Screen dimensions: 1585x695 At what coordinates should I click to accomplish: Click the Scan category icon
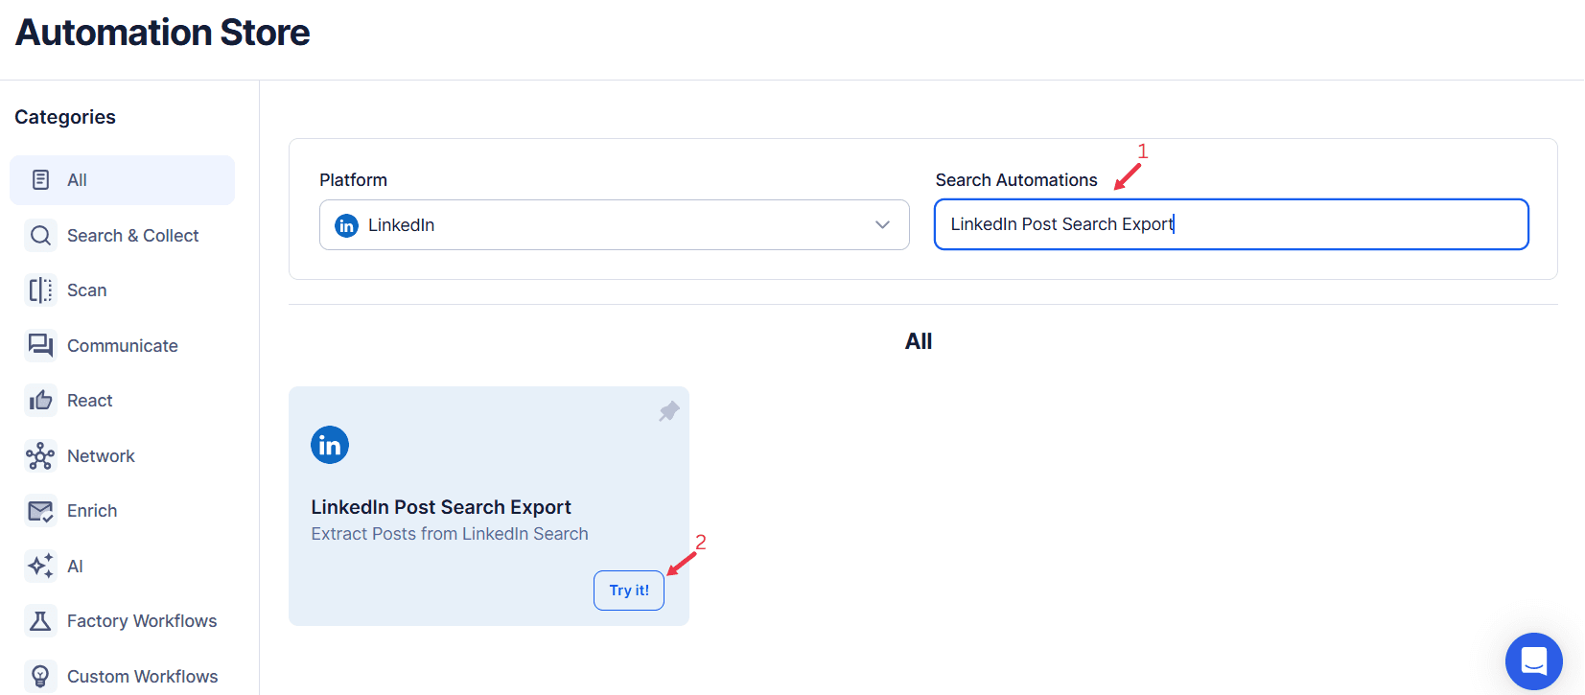[40, 290]
